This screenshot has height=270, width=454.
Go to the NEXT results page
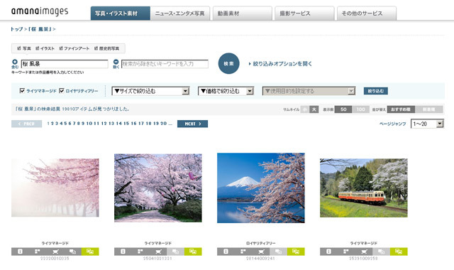point(192,124)
